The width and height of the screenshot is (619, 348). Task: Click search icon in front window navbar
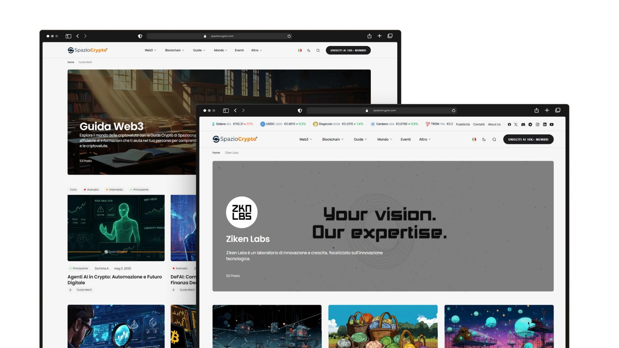tap(494, 140)
